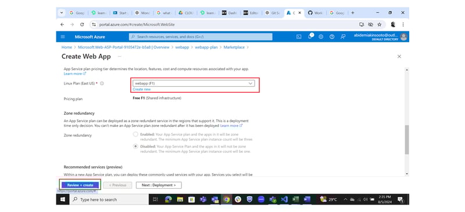Screen dimensions: 465x212
Task: Open Microsoft.Web-ASP-Portal Overview breadcrumb
Action: pos(124,47)
